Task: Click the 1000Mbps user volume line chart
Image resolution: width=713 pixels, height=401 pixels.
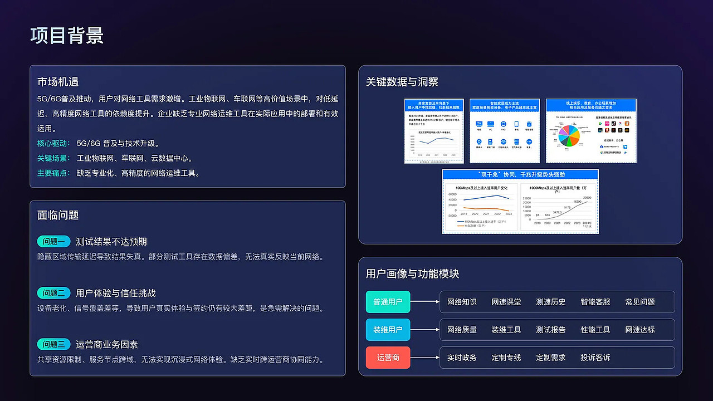Action: pos(558,207)
